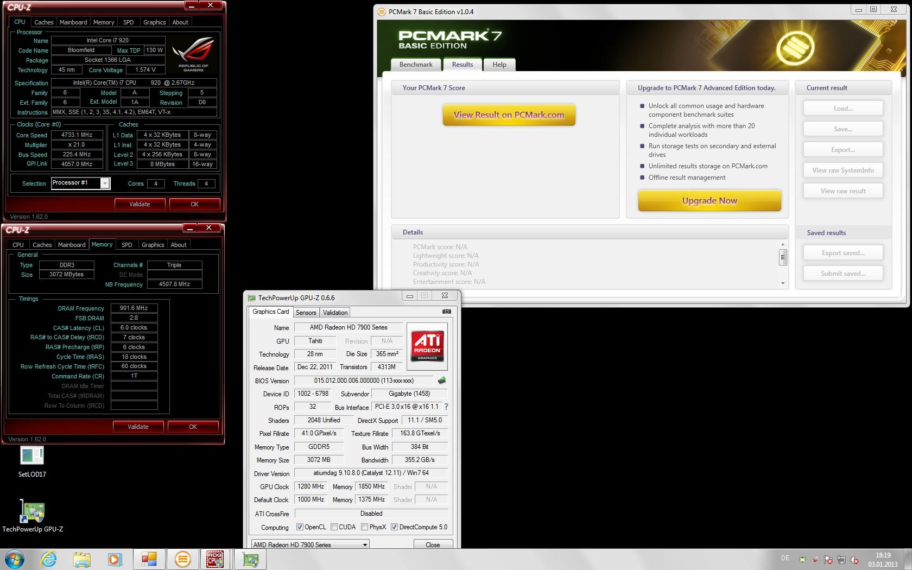Launch Internet Explorer from the taskbar

coord(48,559)
